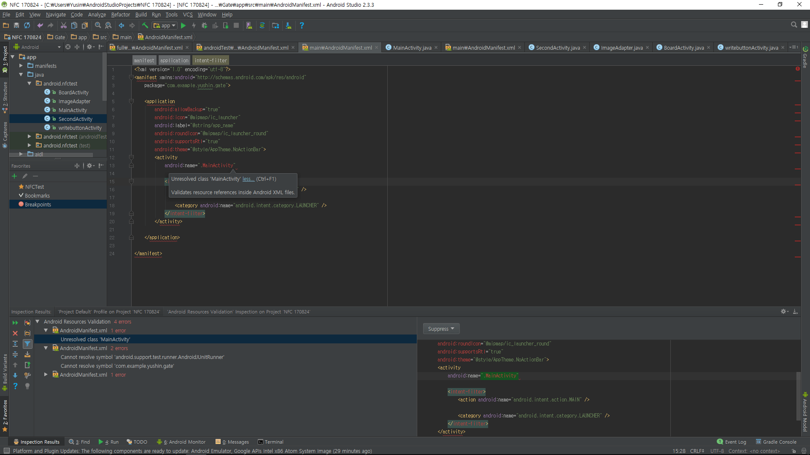Image resolution: width=810 pixels, height=455 pixels.
Task: Build the project using the hammer icon
Action: (x=146, y=25)
